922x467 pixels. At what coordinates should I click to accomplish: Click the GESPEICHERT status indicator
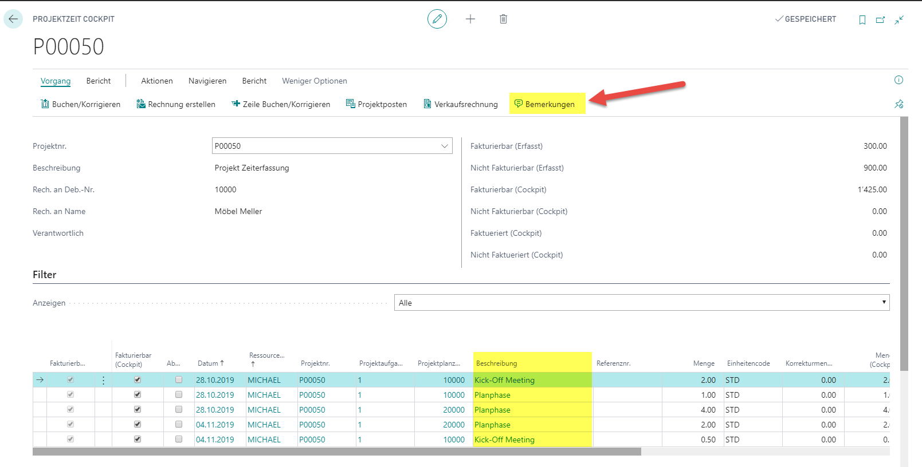(x=806, y=19)
